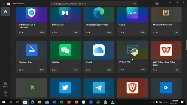This screenshot has width=187, height=105.
Task: Open the WPS Office app icon
Action: click(x=166, y=50)
